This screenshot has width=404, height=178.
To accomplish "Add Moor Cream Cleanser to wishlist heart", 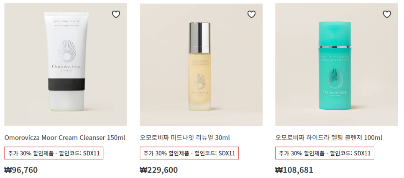I will click(116, 14).
